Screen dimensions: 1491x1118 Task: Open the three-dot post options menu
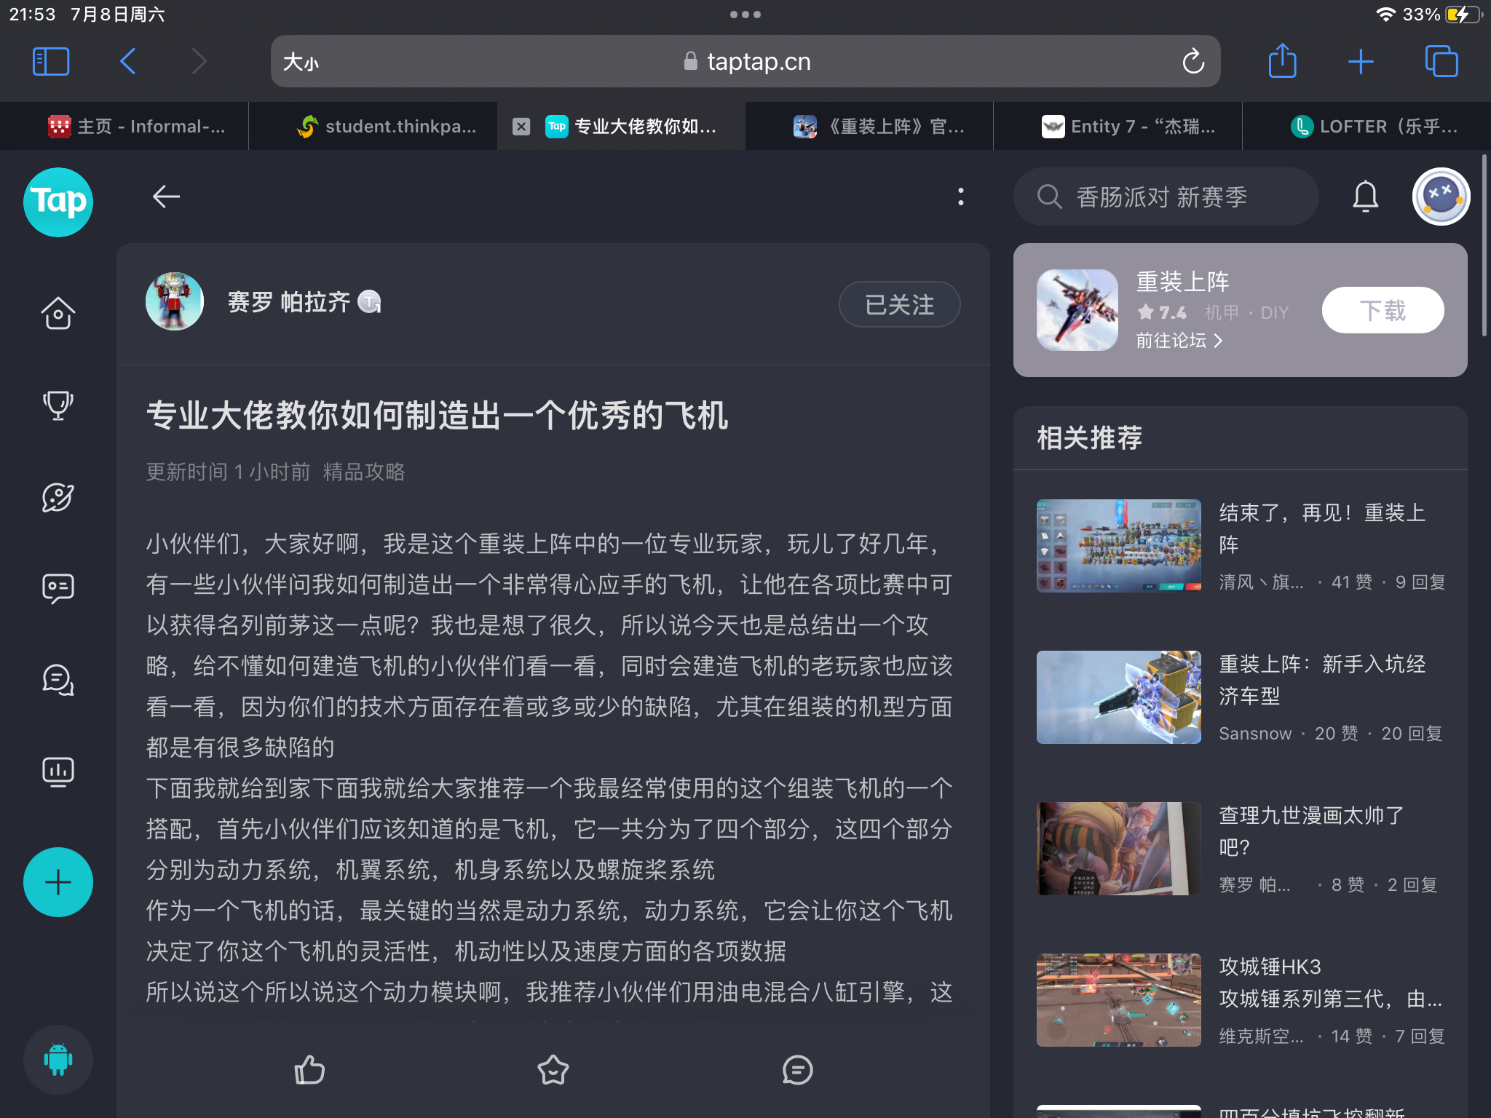tap(961, 197)
